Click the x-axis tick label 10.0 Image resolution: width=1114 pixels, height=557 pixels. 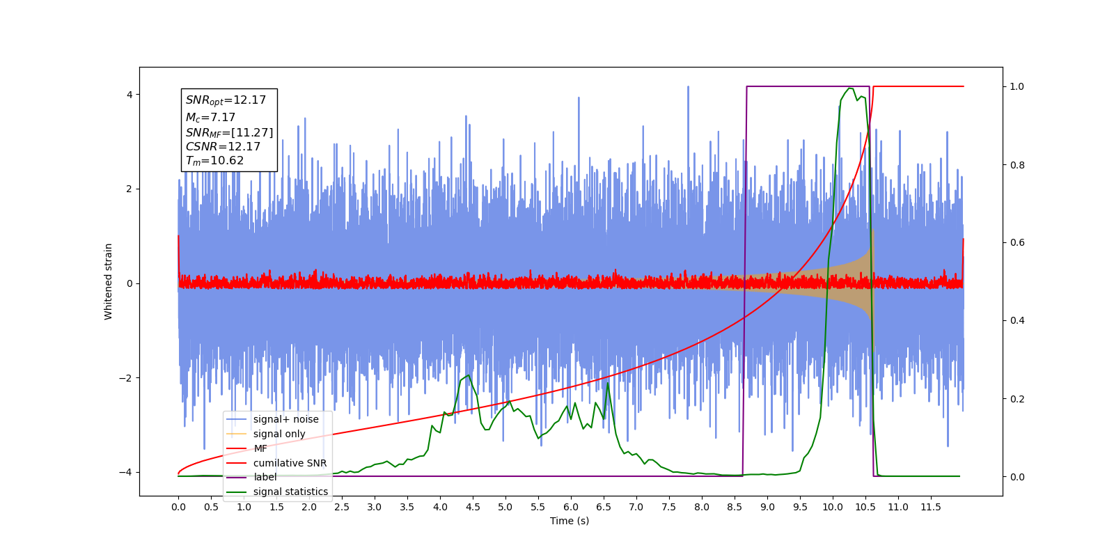[833, 507]
